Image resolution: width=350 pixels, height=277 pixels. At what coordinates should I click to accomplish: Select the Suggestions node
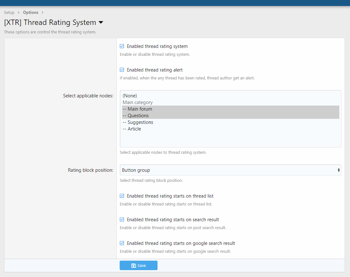click(x=140, y=122)
